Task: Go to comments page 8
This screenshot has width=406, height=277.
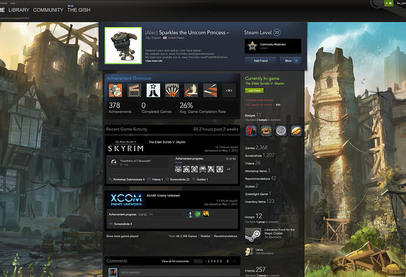Action: tap(228, 261)
